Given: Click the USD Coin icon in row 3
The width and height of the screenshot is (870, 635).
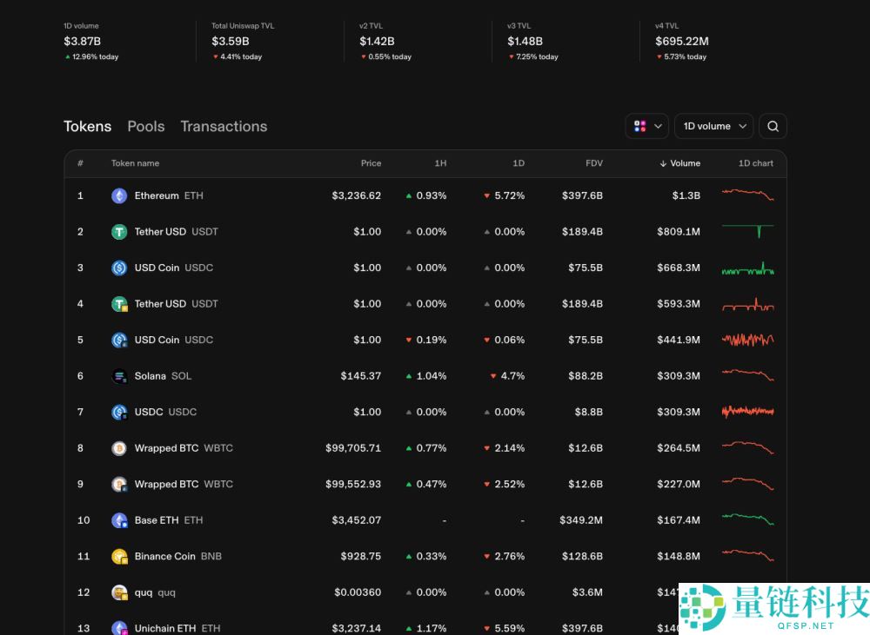Looking at the screenshot, I should click(x=119, y=268).
